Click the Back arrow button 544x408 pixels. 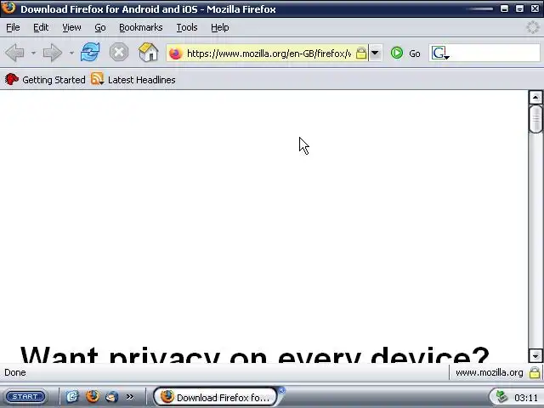15,53
